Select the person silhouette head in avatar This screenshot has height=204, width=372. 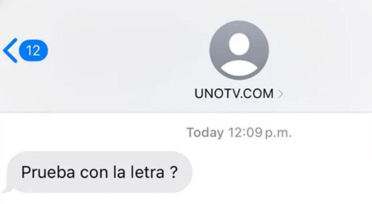(239, 44)
